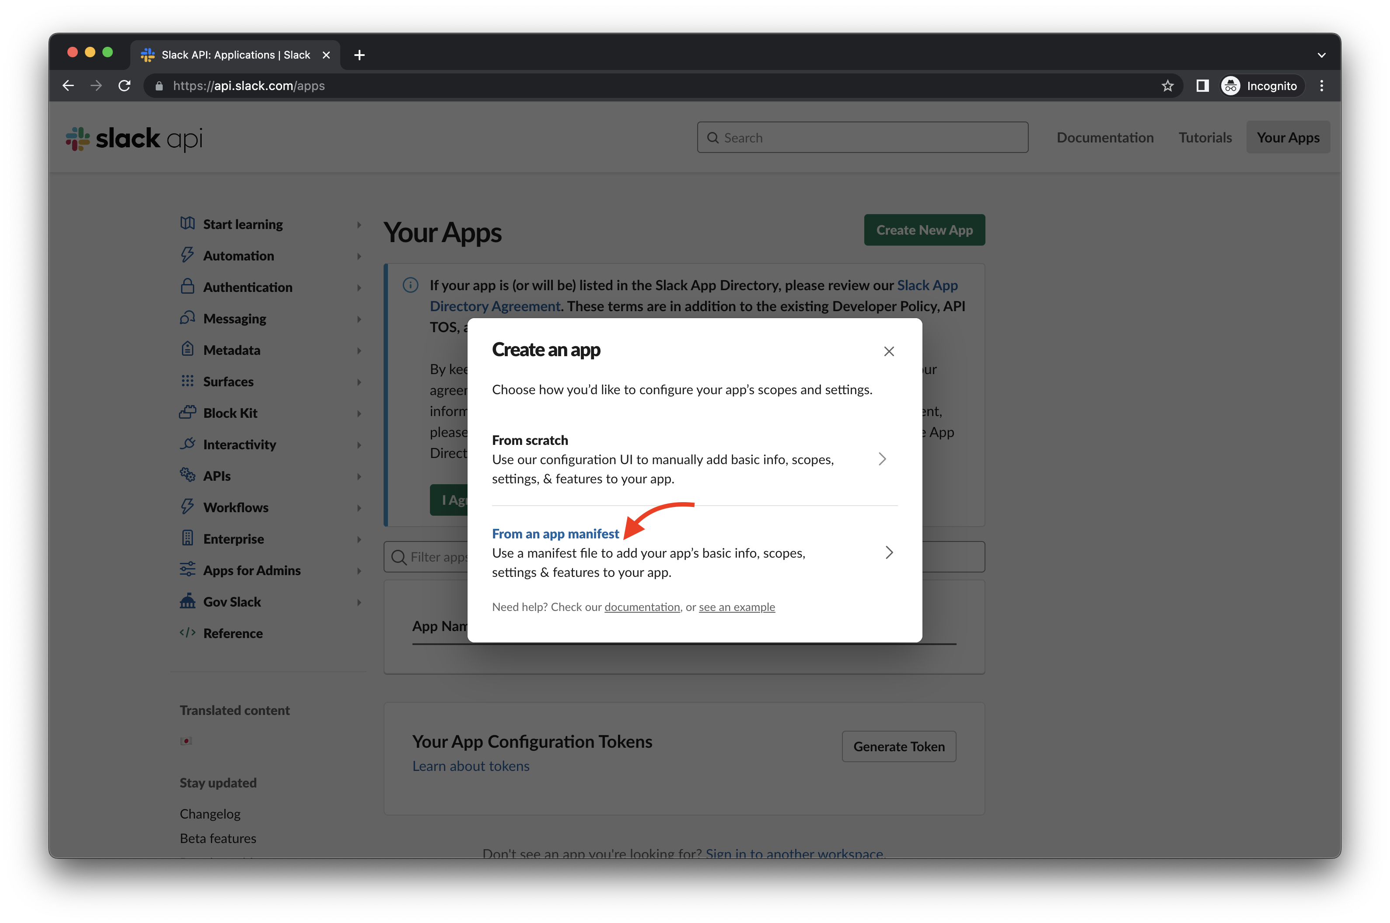Click the Authentication lock icon
The height and width of the screenshot is (923, 1390).
click(x=187, y=287)
